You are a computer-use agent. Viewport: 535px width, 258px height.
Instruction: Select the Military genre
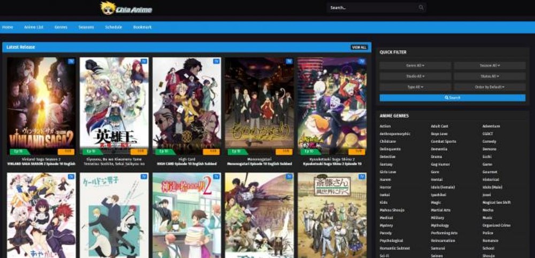(x=438, y=218)
